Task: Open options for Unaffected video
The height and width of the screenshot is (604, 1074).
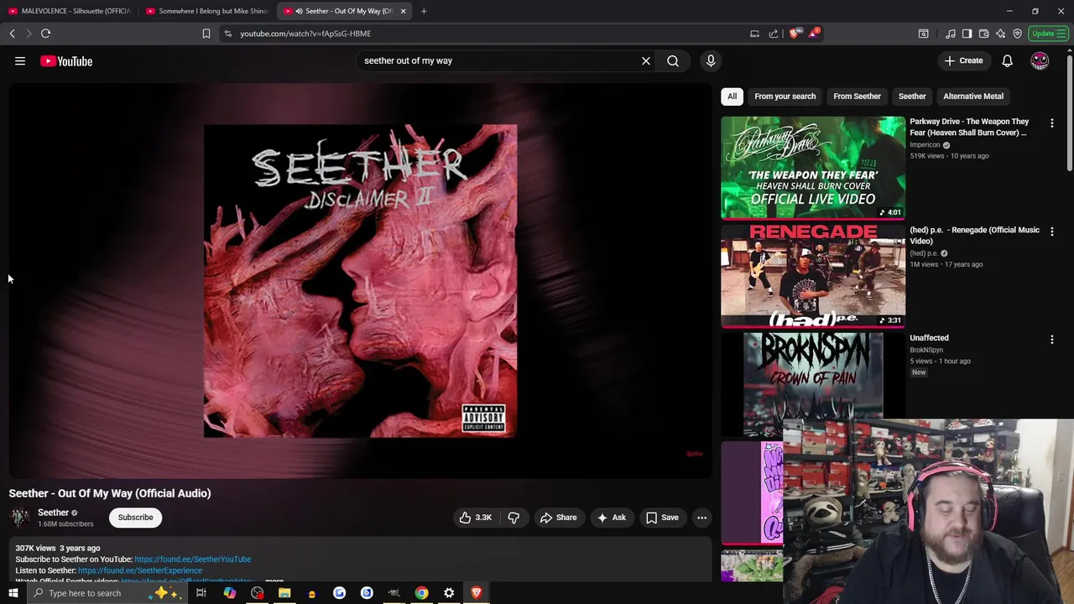Action: 1052,340
